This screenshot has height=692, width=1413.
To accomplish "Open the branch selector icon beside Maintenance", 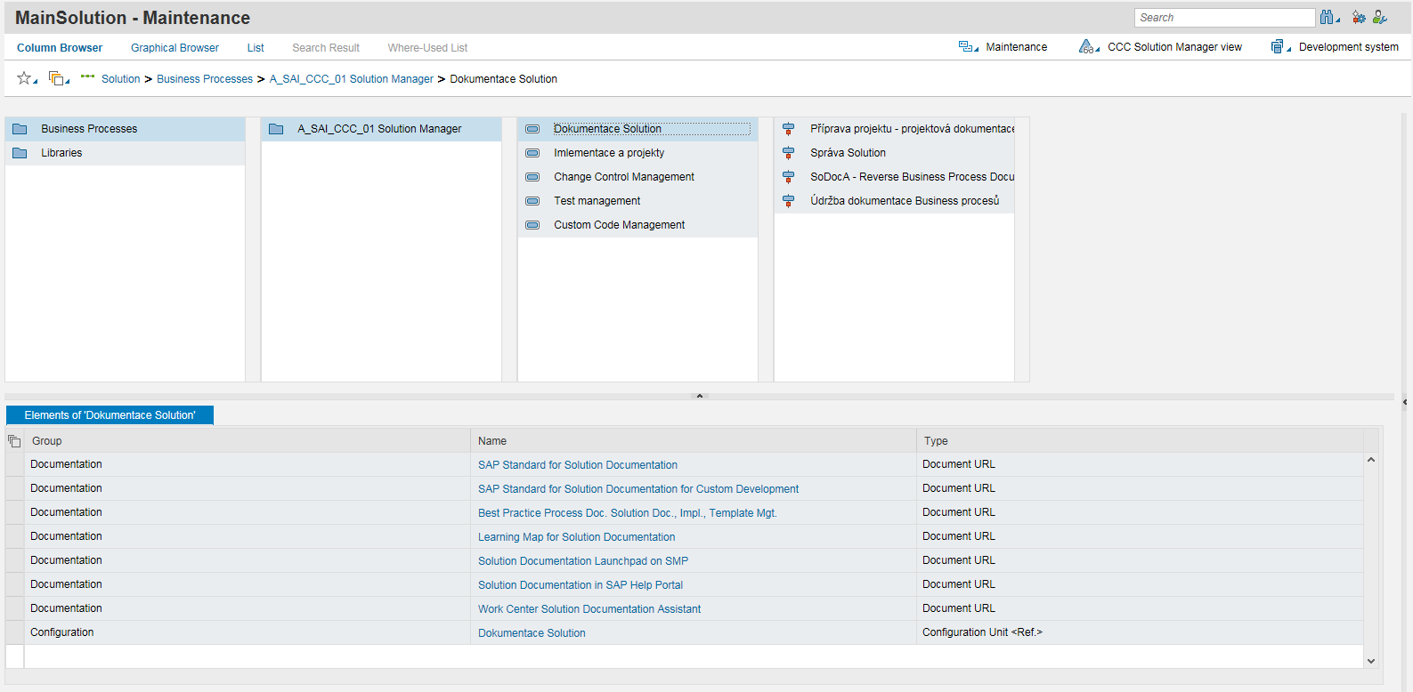I will pyautogui.click(x=968, y=46).
